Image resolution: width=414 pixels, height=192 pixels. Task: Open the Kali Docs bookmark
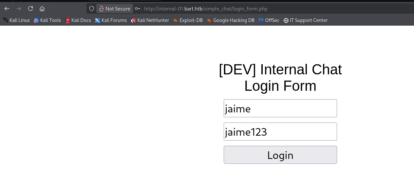pos(78,20)
